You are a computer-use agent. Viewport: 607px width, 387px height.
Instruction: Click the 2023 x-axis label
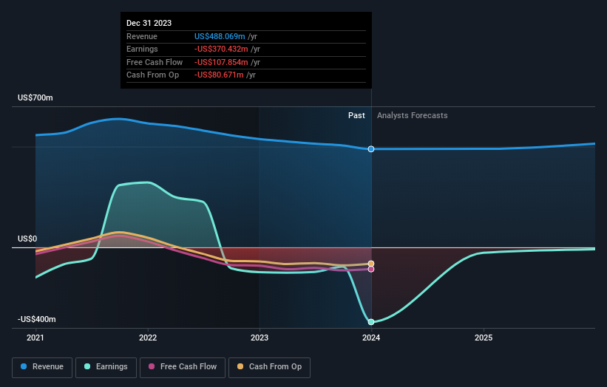(260, 338)
